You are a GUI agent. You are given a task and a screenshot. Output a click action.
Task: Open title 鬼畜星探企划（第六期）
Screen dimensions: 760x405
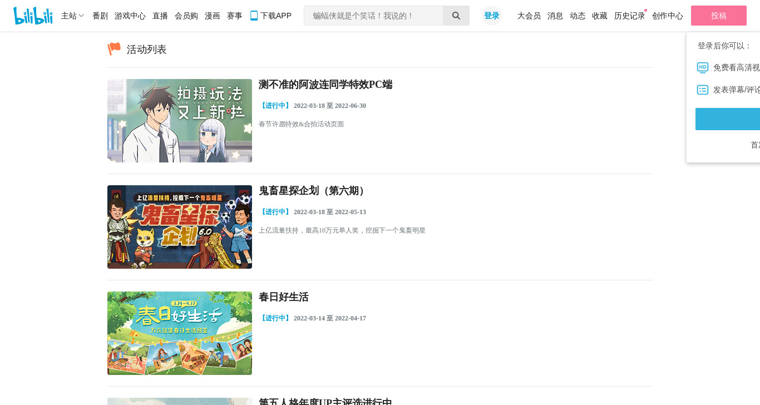click(313, 191)
